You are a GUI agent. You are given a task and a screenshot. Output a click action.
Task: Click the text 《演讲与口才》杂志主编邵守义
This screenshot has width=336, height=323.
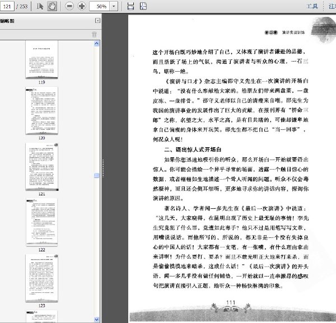point(204,81)
